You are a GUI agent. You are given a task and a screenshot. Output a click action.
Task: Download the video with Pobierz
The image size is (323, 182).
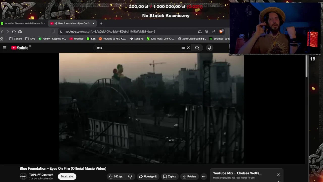click(190, 176)
